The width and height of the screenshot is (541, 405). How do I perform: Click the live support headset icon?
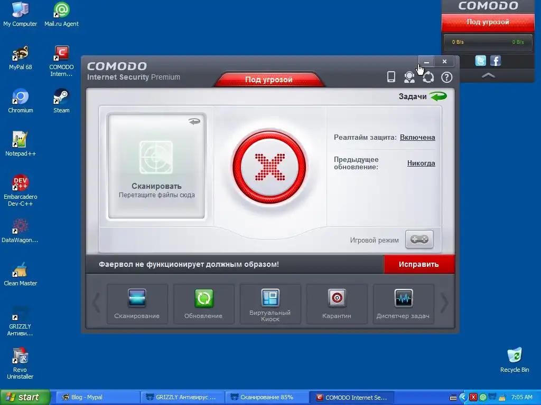pos(409,77)
